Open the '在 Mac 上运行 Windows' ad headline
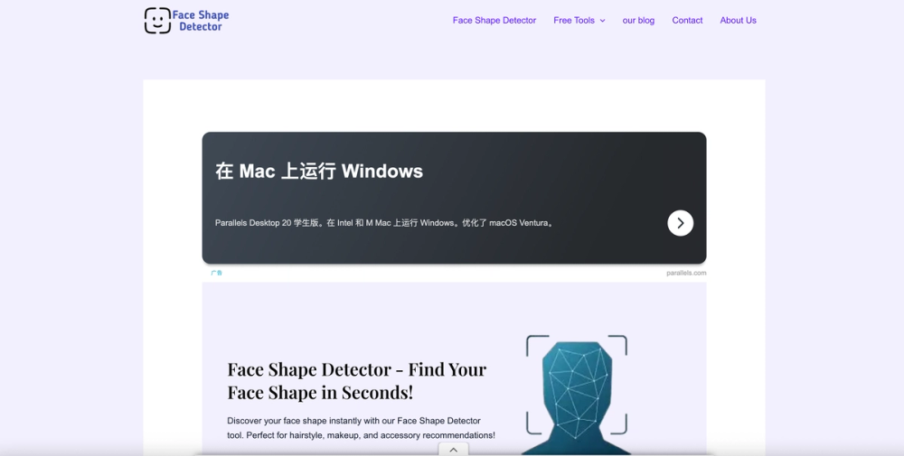The image size is (904, 456). pyautogui.click(x=319, y=171)
